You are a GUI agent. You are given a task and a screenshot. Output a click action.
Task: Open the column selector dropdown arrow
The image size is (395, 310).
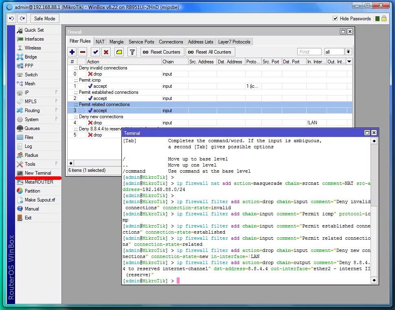point(349,62)
